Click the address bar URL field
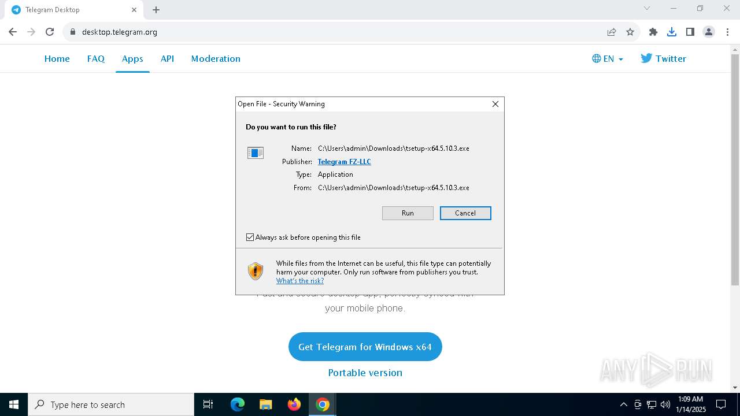 [341, 32]
